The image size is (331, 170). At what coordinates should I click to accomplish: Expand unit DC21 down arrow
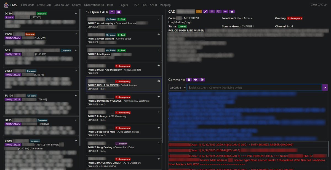pos(76,50)
